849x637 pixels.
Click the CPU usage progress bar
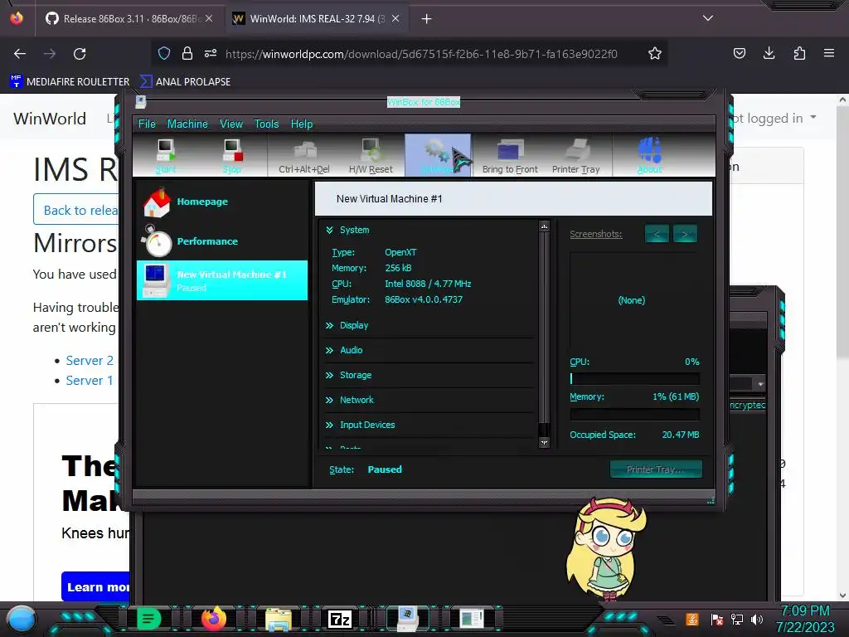click(x=634, y=378)
